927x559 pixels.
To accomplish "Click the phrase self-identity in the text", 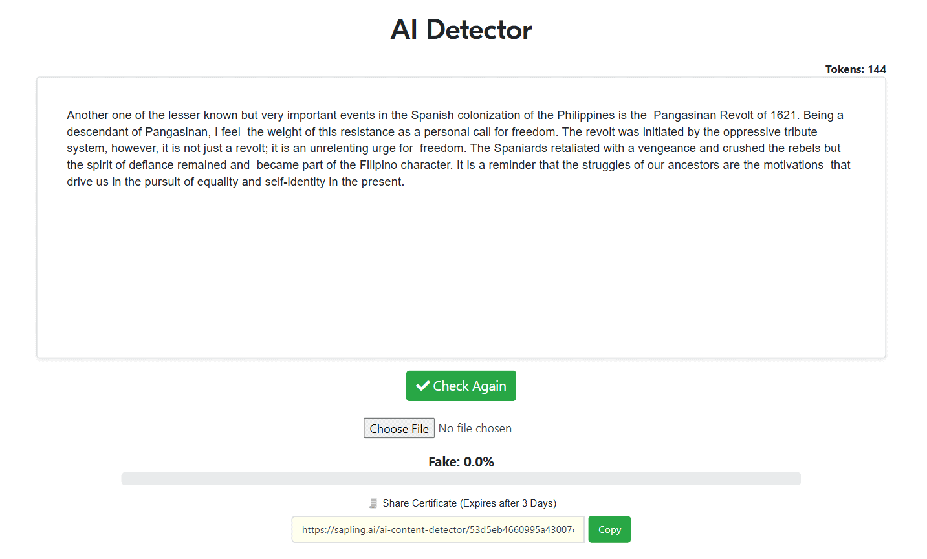I will pyautogui.click(x=295, y=182).
